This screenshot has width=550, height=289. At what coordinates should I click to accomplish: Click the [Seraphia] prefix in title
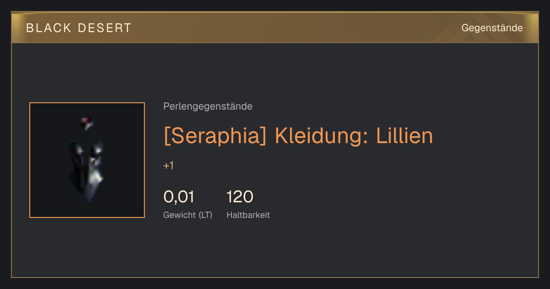[x=215, y=136]
